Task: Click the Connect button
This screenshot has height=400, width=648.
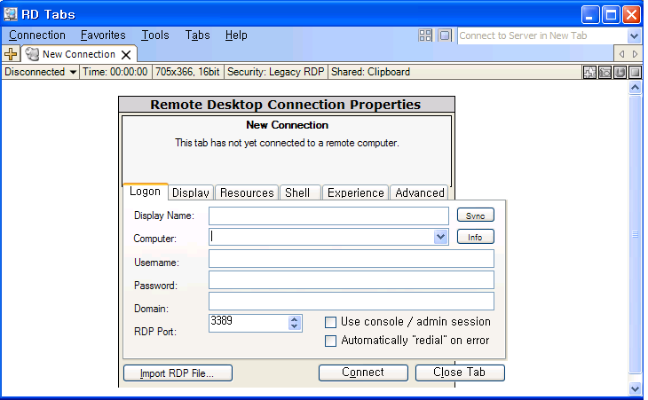Action: pyautogui.click(x=363, y=373)
